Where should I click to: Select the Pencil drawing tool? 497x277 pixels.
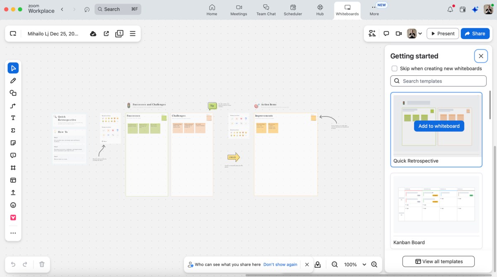[13, 80]
